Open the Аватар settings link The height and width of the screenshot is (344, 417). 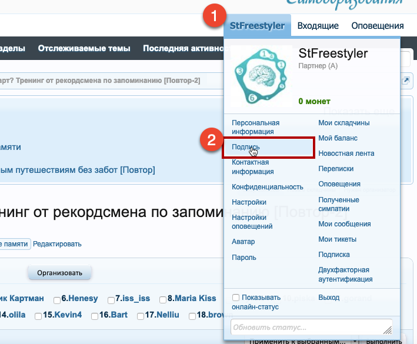point(243,242)
